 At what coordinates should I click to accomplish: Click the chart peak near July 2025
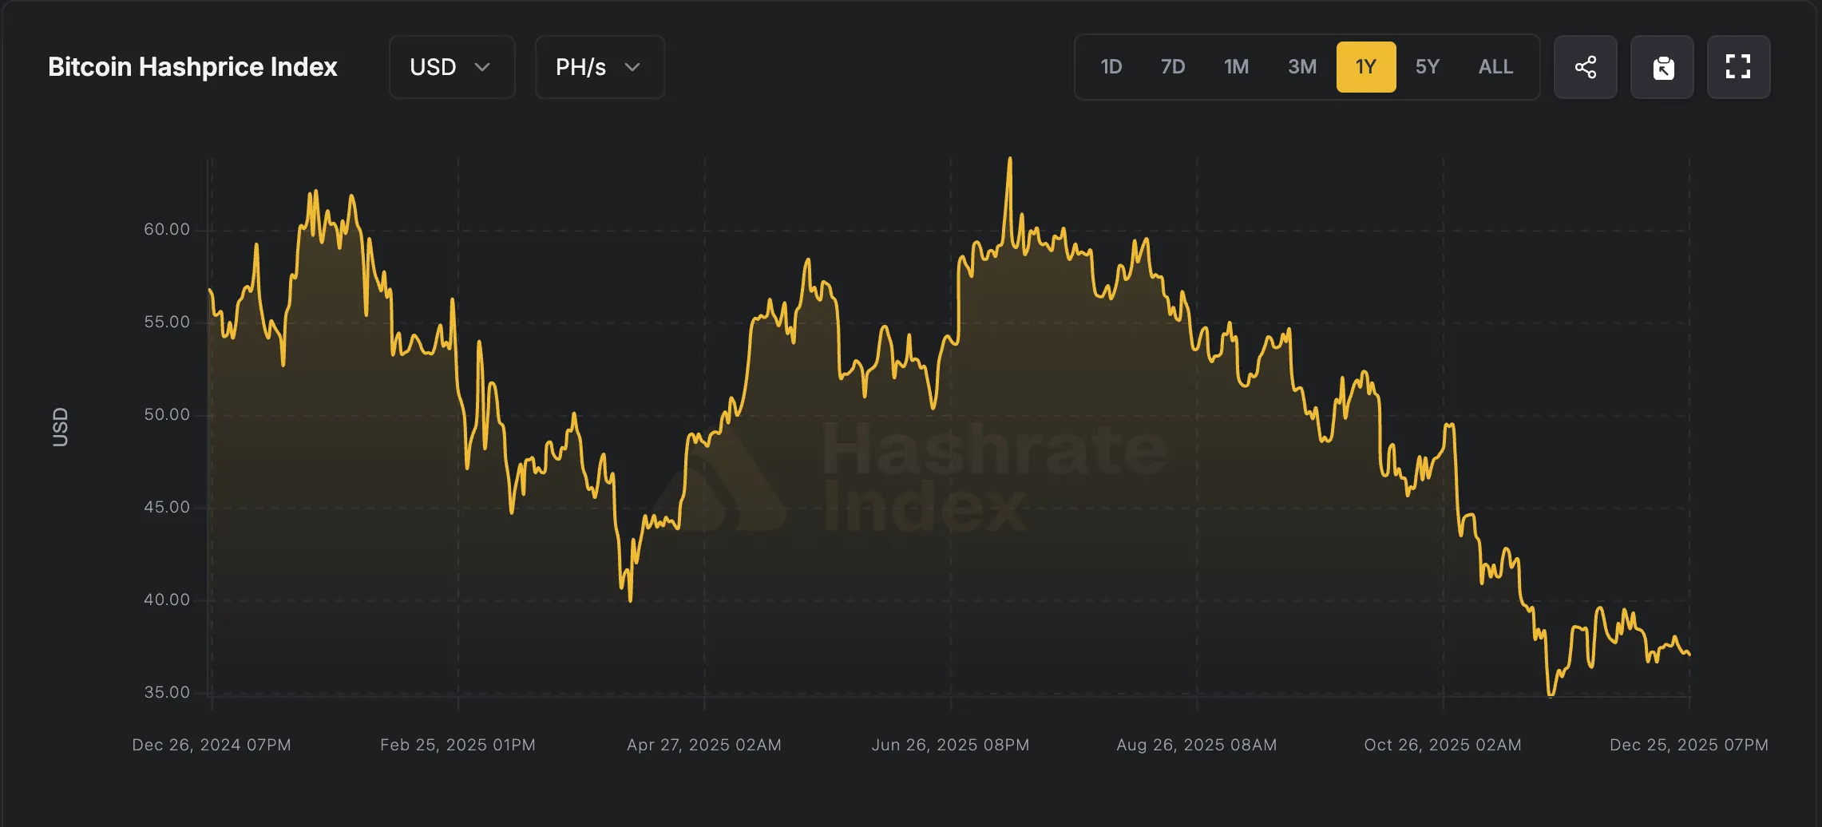tap(1010, 160)
